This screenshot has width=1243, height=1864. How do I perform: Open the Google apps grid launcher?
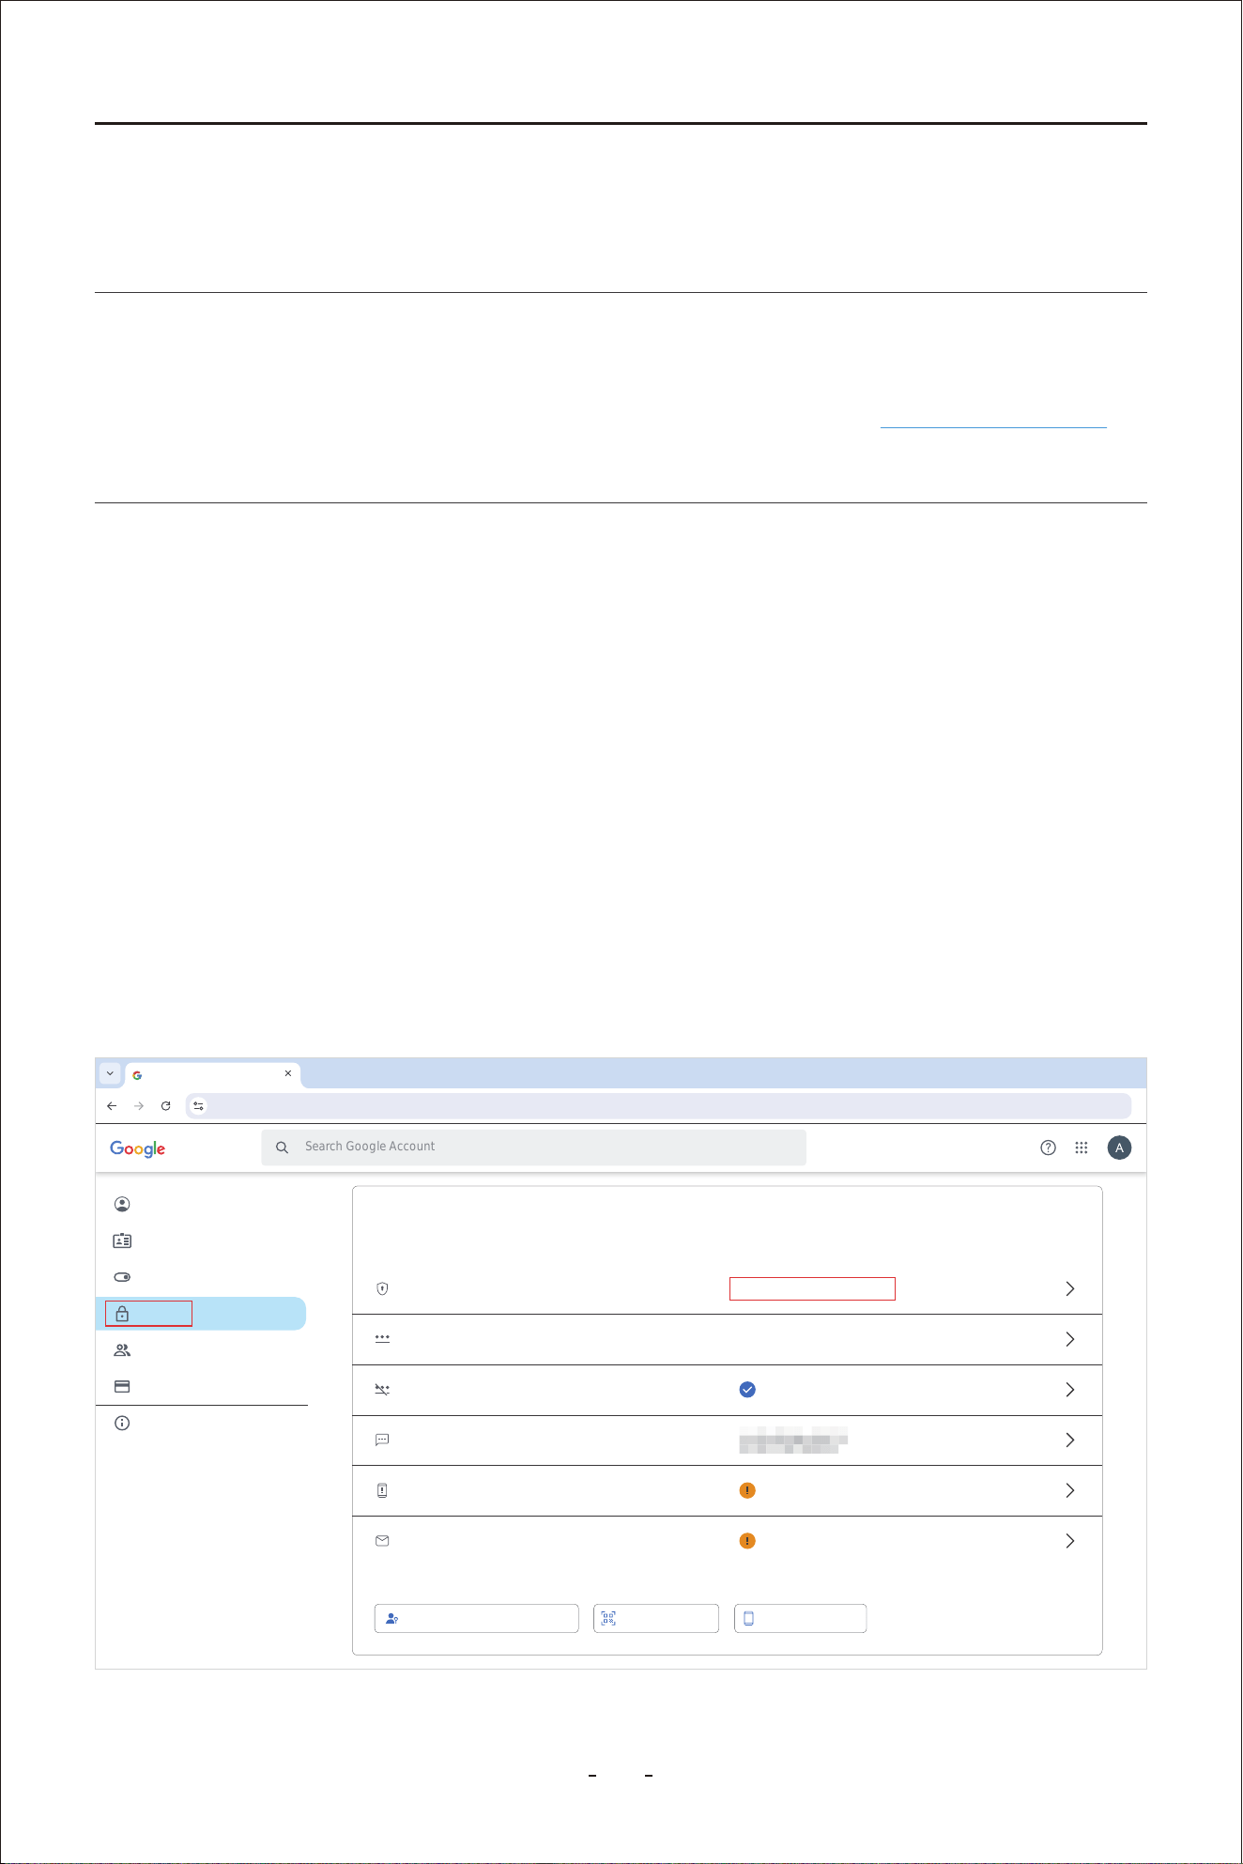pyautogui.click(x=1082, y=1148)
